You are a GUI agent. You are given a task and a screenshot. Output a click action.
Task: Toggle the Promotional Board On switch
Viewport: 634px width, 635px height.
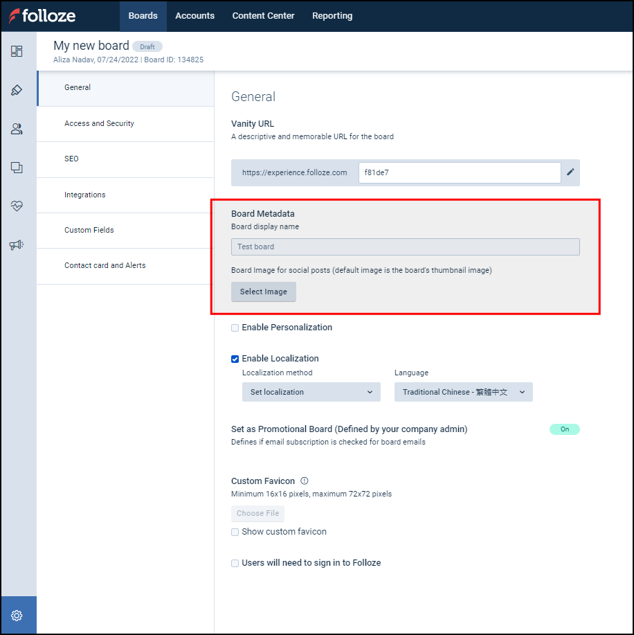564,429
